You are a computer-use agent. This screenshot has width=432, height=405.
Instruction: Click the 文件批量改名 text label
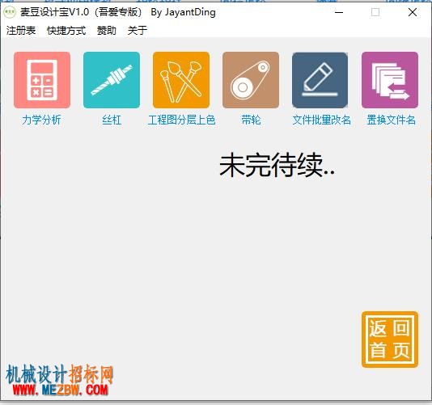coord(321,120)
